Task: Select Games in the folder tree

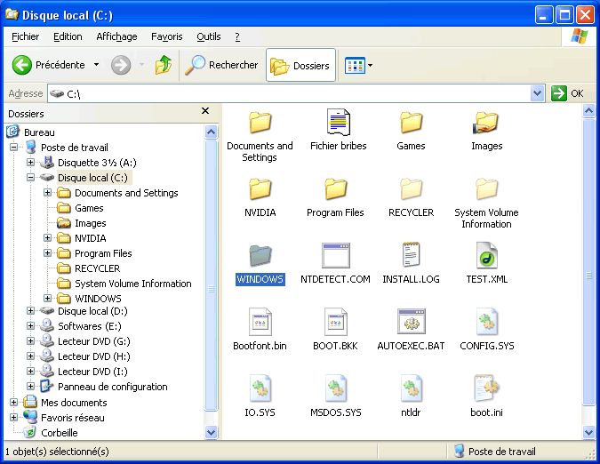Action: click(x=89, y=208)
